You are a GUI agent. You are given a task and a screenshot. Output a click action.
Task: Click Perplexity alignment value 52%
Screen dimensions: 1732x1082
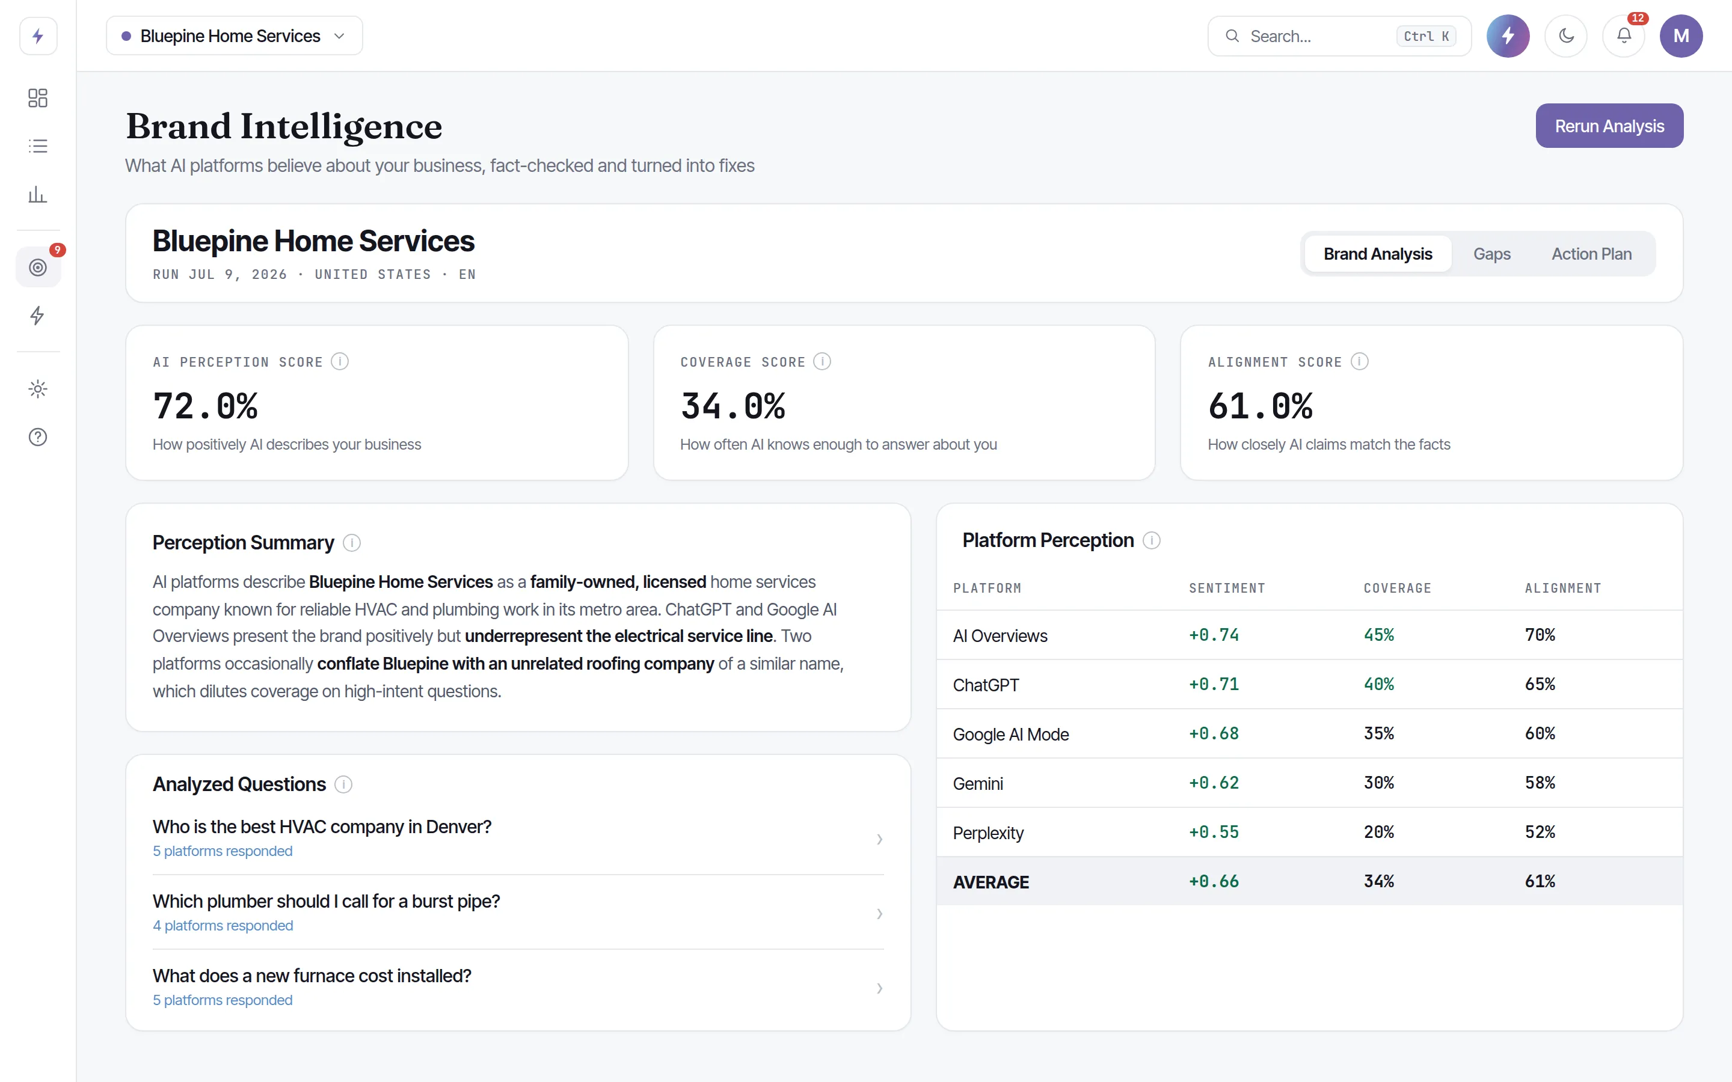1540,833
